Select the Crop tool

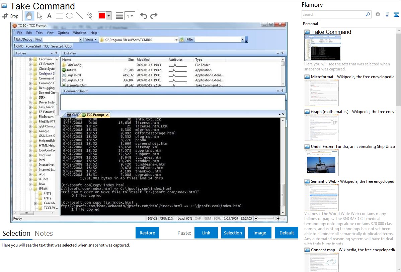[x=10, y=16]
